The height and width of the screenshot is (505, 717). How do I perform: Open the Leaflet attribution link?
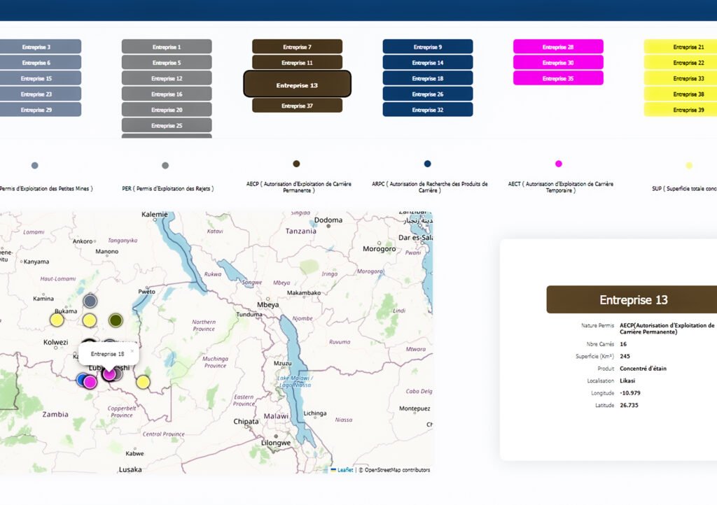click(x=342, y=469)
